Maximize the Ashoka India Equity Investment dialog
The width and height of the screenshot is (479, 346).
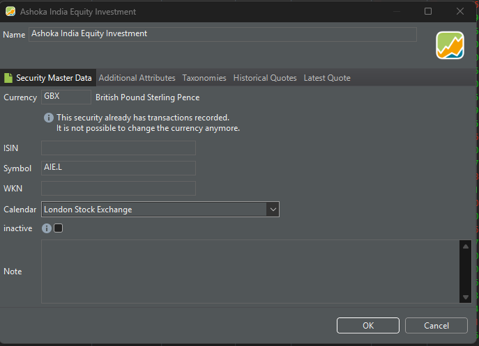[428, 11]
